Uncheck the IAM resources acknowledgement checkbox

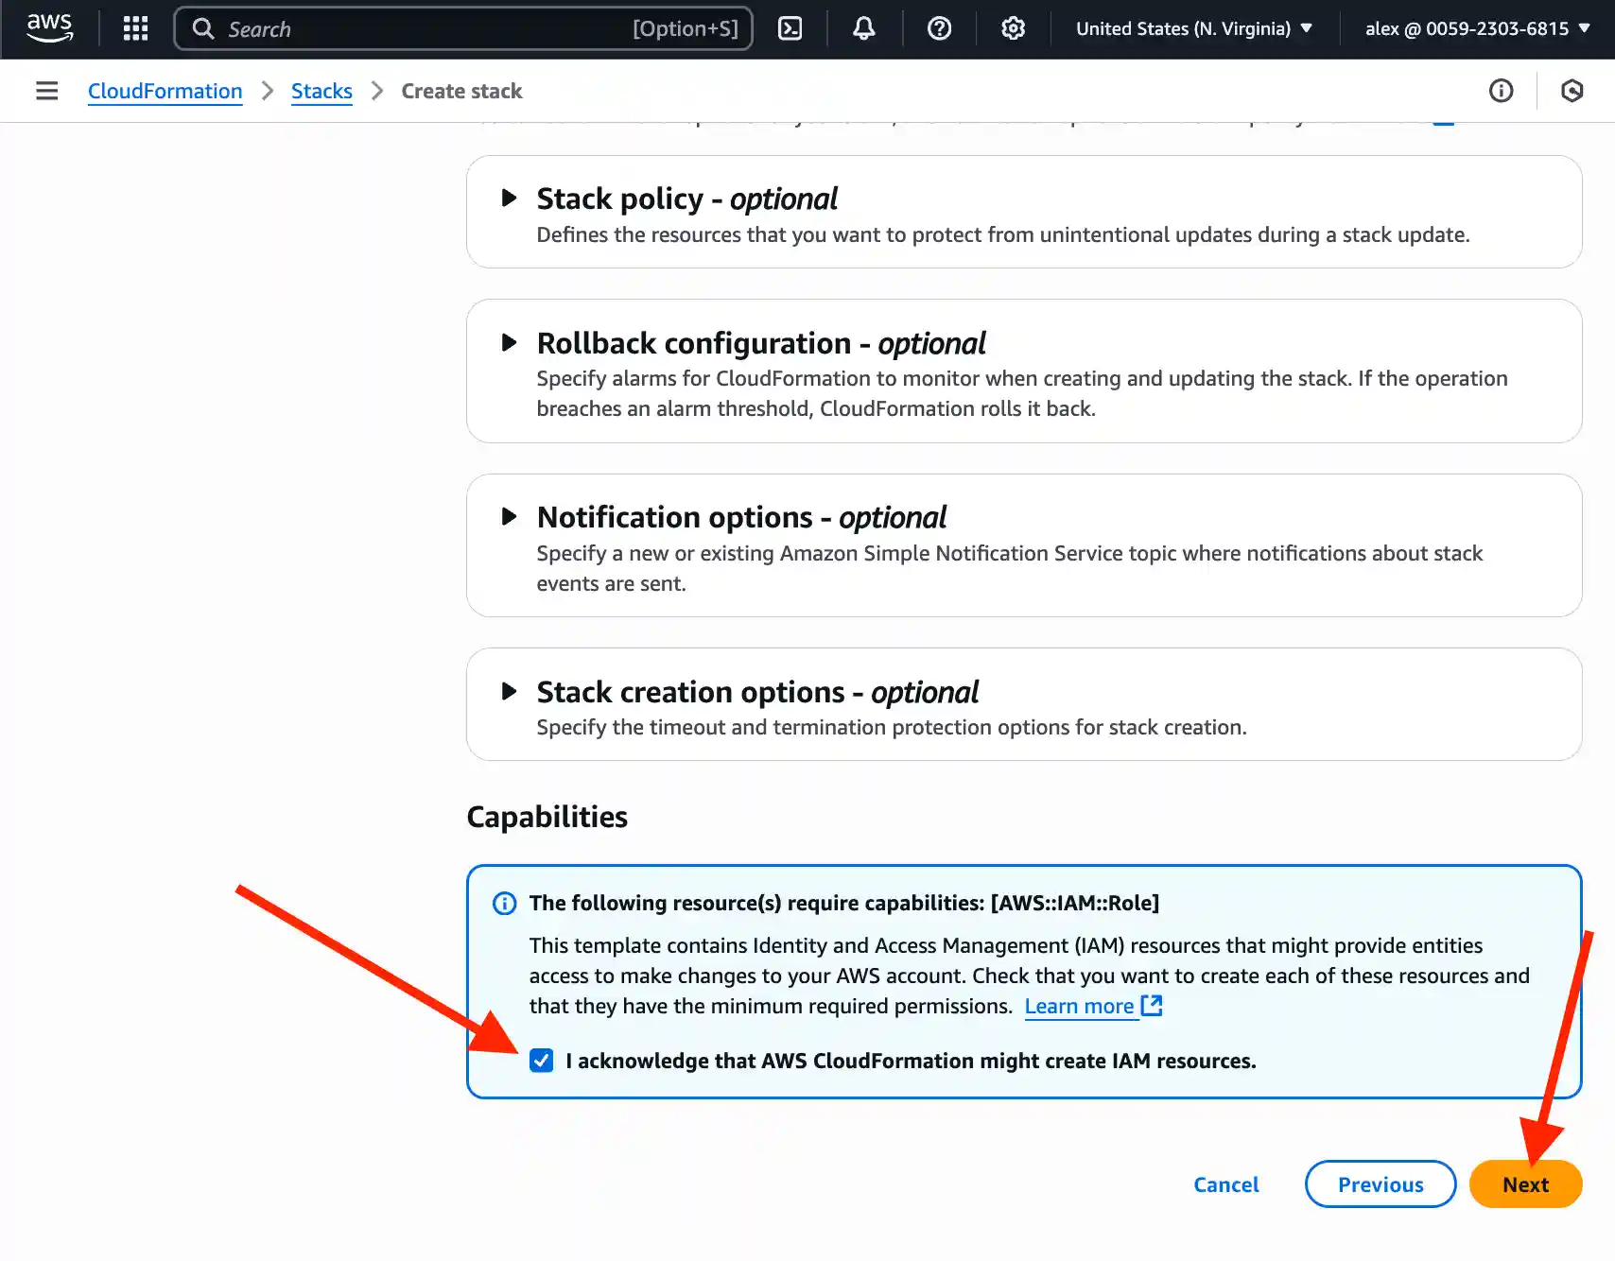point(541,1061)
